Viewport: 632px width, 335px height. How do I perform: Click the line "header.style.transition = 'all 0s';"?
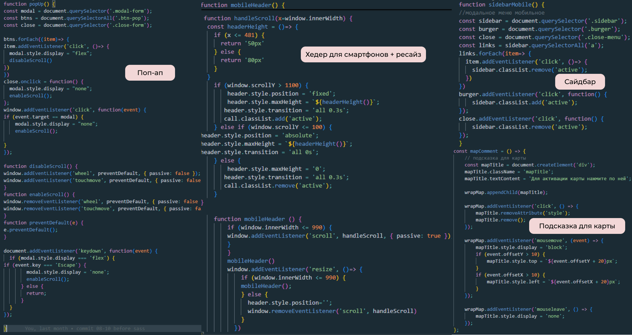[x=260, y=152]
